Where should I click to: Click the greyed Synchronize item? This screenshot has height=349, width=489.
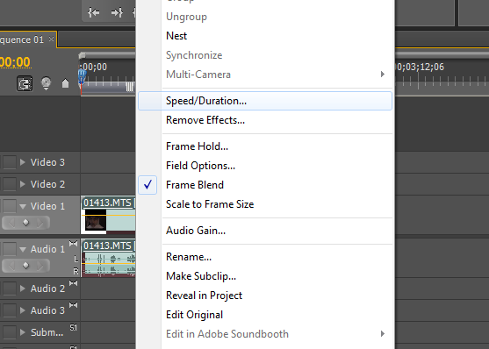265,55
